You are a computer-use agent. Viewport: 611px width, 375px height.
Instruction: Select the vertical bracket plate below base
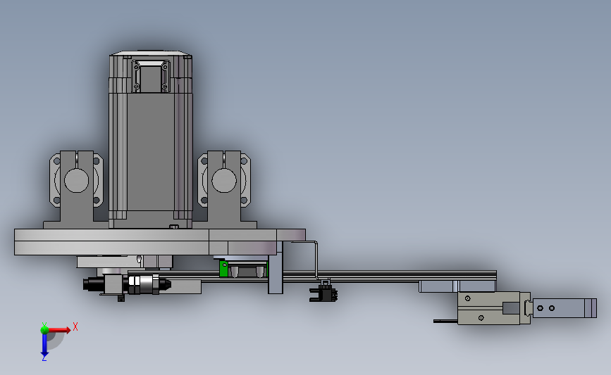pos(276,272)
